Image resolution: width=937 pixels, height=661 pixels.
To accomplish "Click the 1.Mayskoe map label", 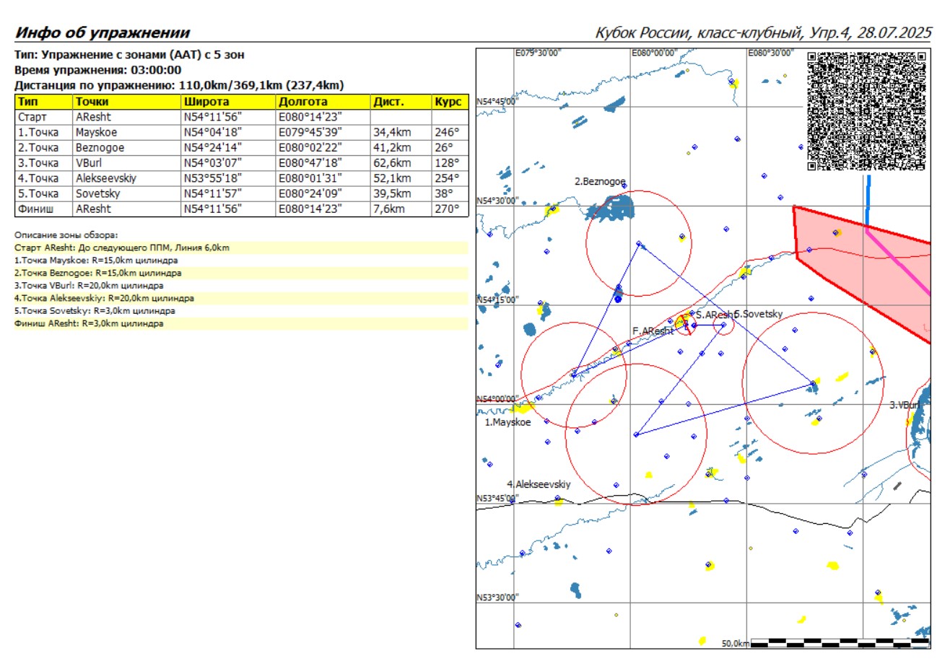I will [507, 423].
